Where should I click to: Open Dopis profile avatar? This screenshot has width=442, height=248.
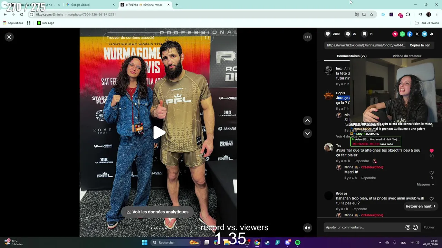[328, 95]
